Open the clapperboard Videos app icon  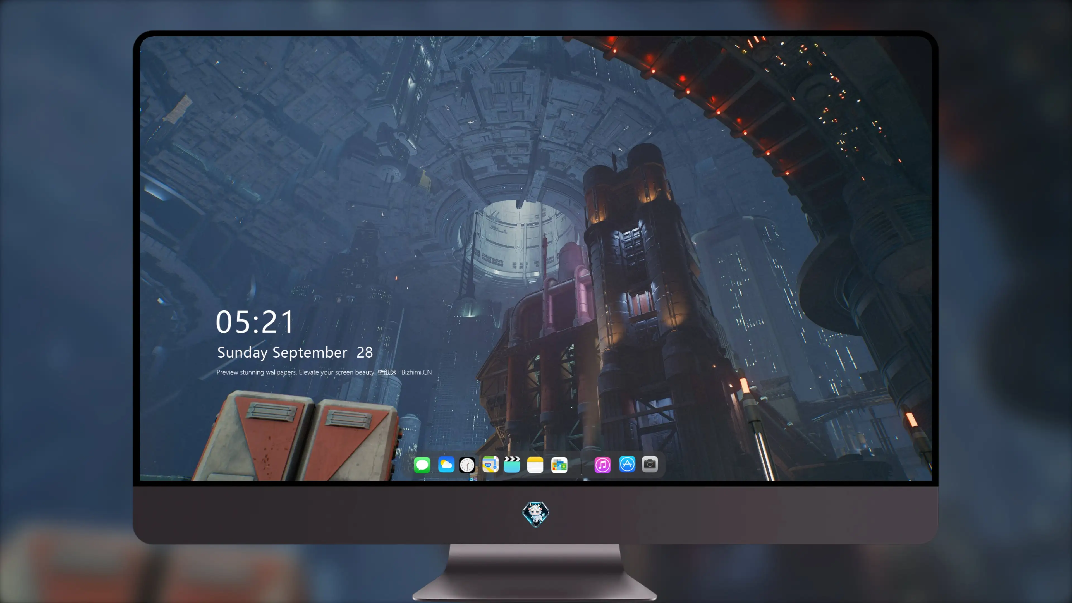pos(512,465)
